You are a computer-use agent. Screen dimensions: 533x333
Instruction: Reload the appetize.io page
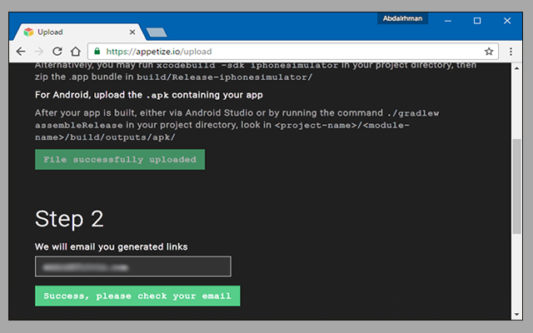click(x=57, y=51)
